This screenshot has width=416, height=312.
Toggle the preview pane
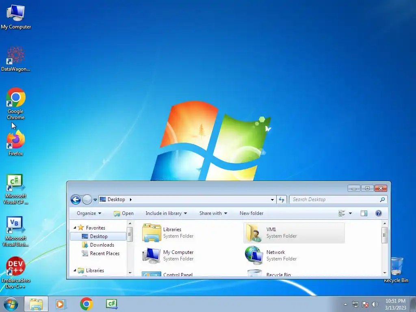click(364, 213)
